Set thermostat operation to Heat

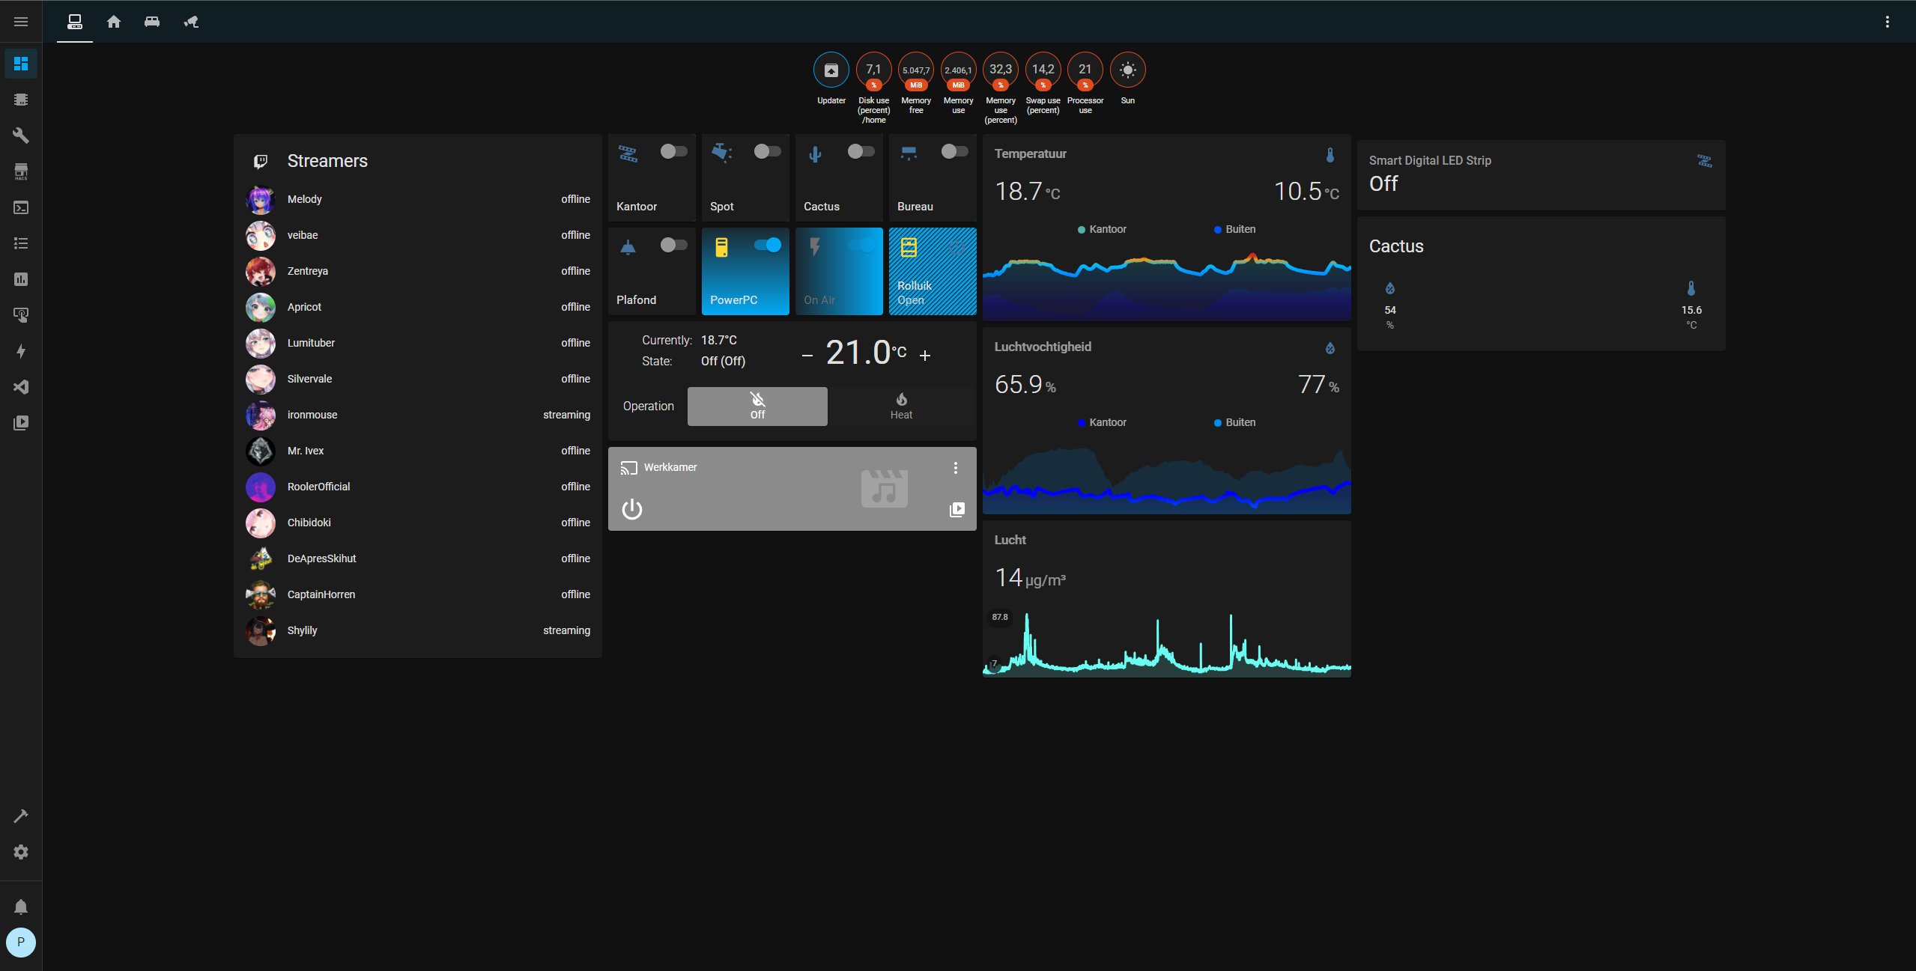901,406
